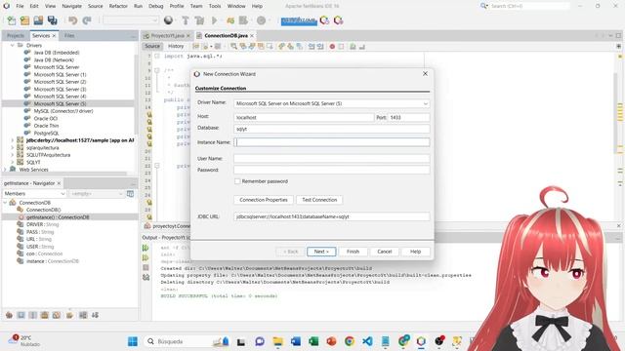
Task: Click the Database input field
Action: click(x=332, y=129)
